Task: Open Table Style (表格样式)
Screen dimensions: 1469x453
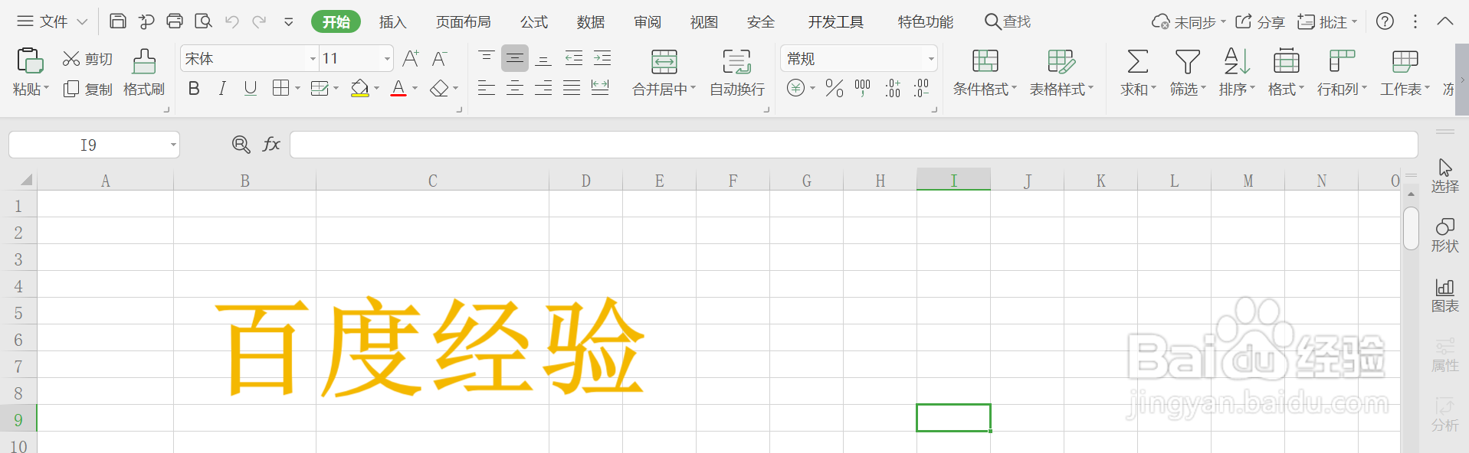Action: [x=1061, y=73]
